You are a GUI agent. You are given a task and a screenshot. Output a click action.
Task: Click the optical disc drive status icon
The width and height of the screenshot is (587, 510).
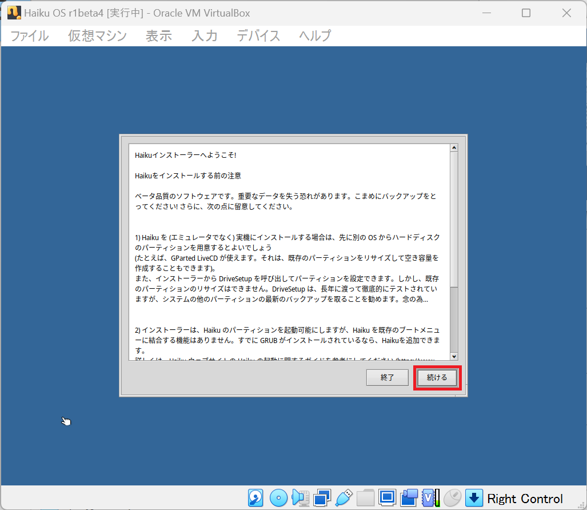point(278,498)
